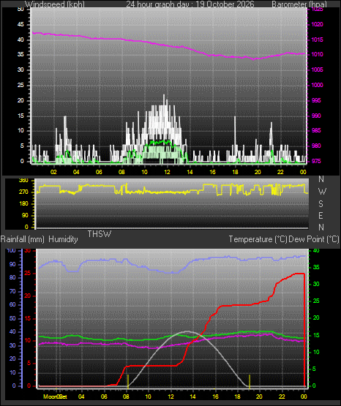Select the 1010 barometer axis label
Viewport: 341px width, 406px height.
coord(317,55)
